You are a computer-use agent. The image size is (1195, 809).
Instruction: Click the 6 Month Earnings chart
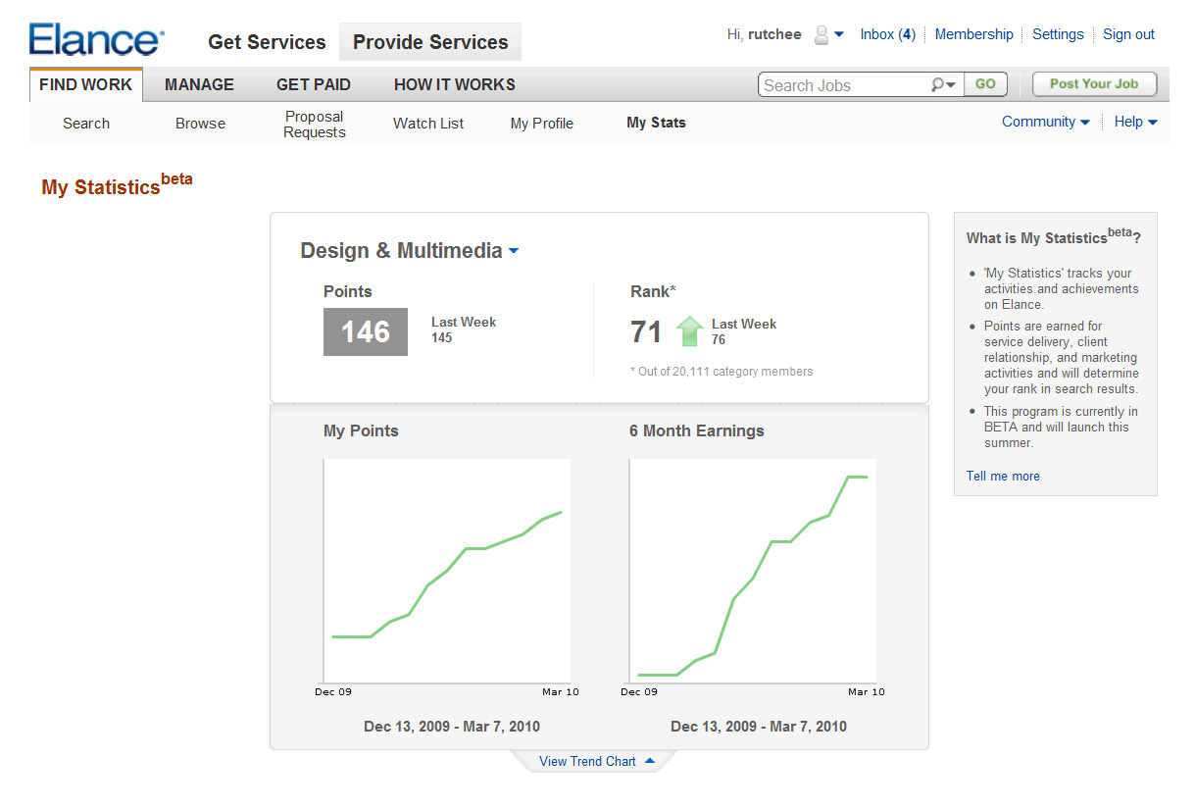[x=752, y=571]
